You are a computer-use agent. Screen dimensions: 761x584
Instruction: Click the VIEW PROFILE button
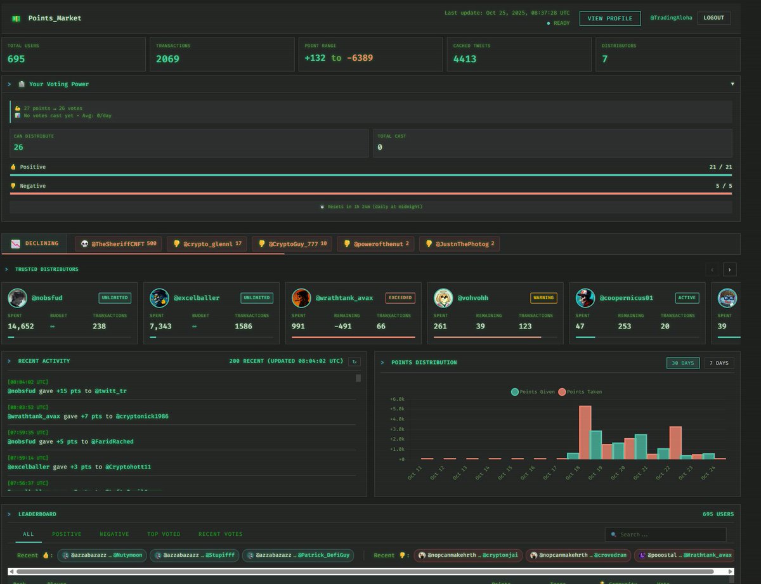[x=610, y=18]
